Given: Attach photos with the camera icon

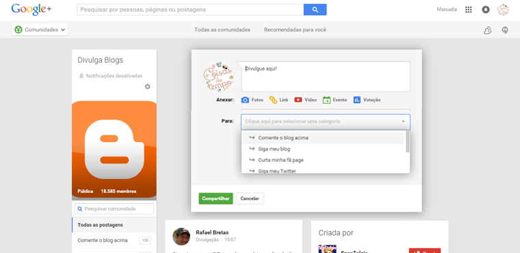Looking at the screenshot, I should 245,100.
